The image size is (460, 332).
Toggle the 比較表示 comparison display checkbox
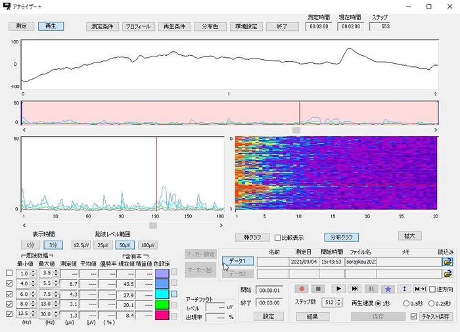277,237
